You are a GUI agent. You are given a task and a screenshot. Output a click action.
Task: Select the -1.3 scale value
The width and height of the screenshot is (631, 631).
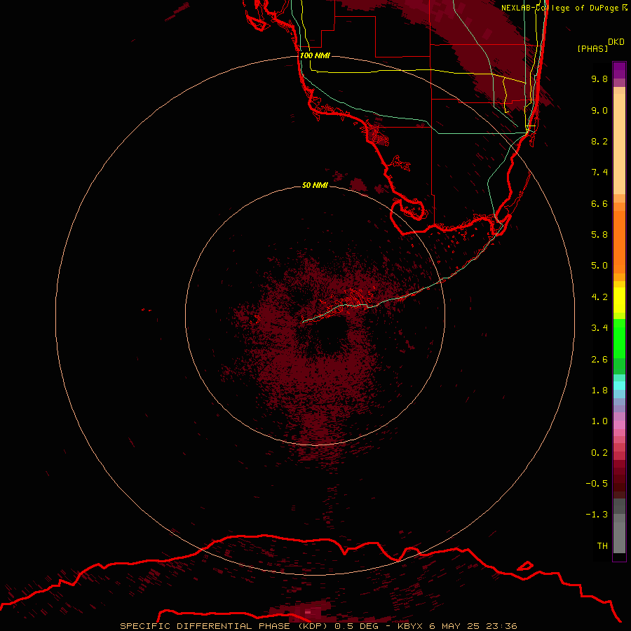tap(597, 515)
